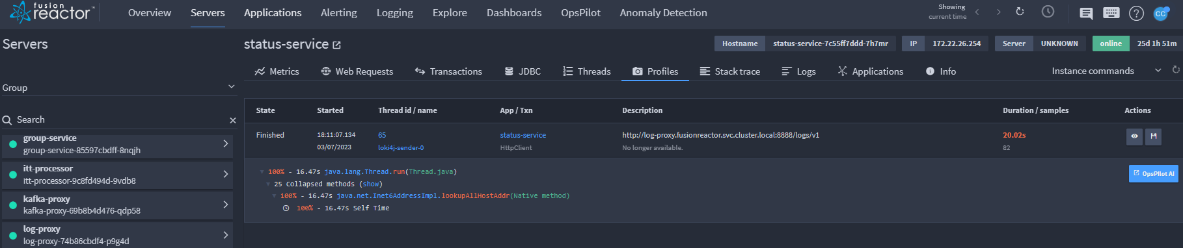Switch to the JDBC tab

click(x=523, y=71)
